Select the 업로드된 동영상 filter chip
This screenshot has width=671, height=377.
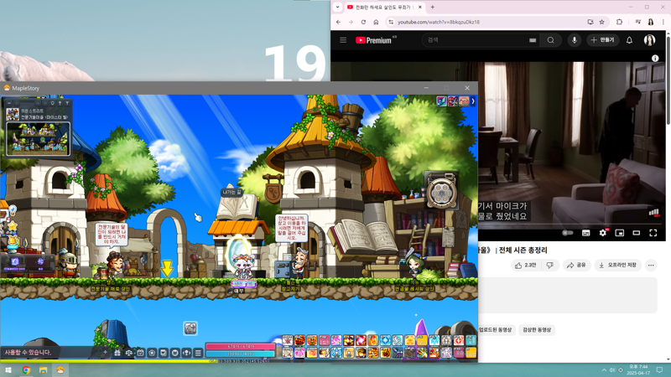tap(496, 330)
